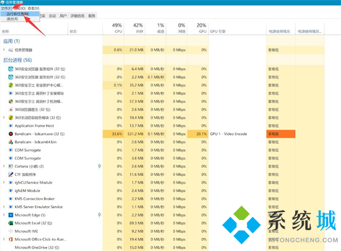The height and width of the screenshot is (251, 341).
Task: Click the Cortana process icon
Action: [x=11, y=166]
